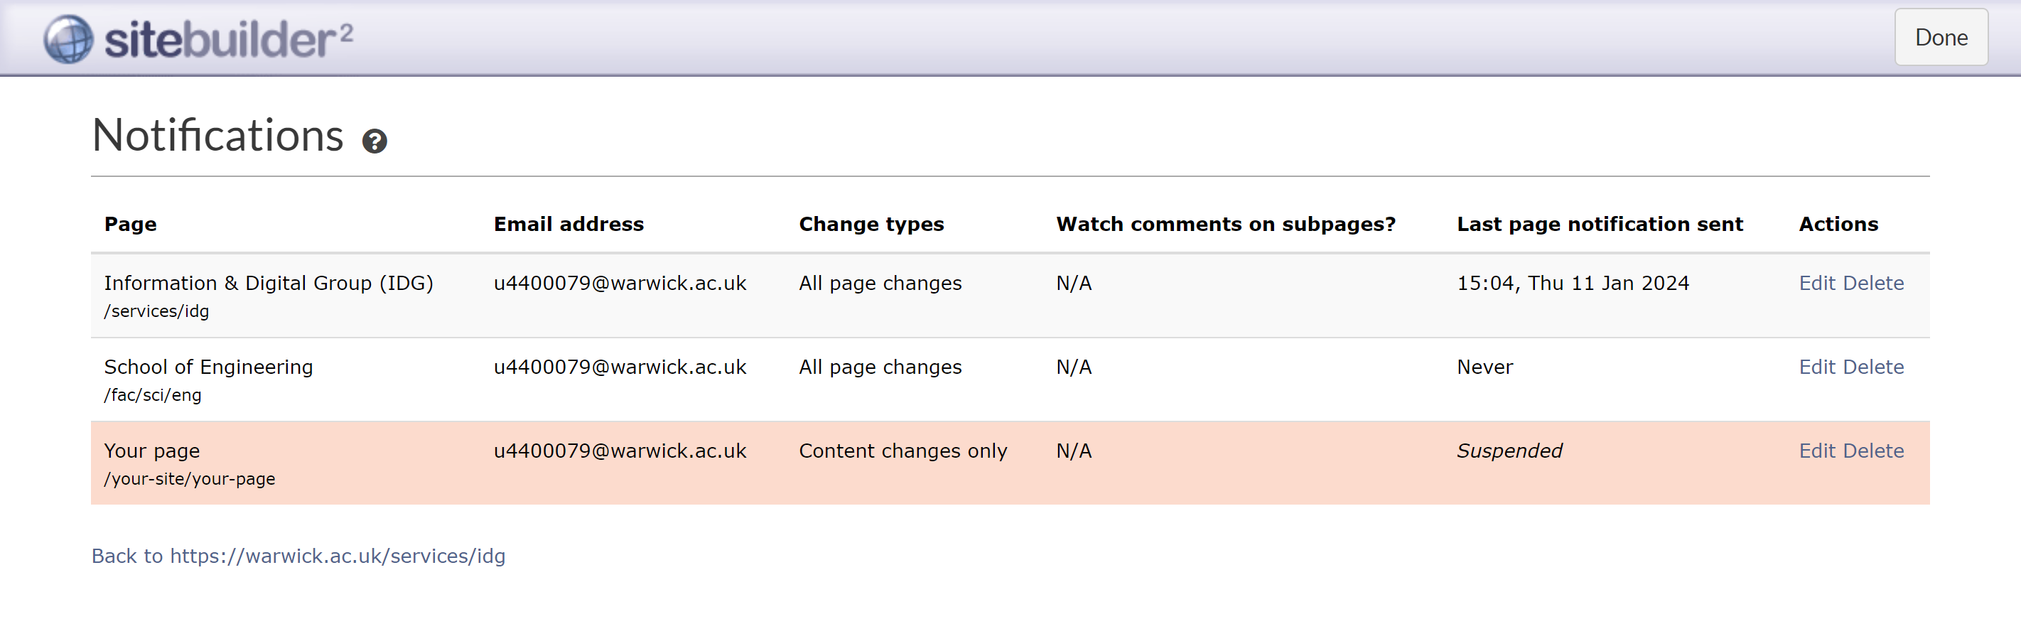Click the Suspended status in Your page row
This screenshot has width=2021, height=624.
[1509, 451]
